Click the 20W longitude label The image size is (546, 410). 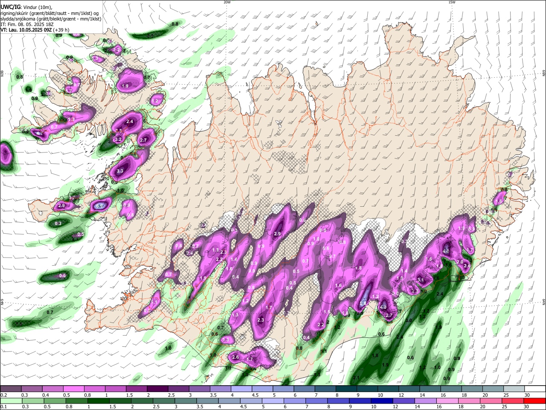[x=227, y=2]
